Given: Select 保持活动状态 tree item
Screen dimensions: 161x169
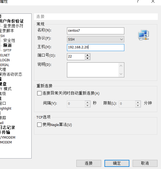Looking at the screenshot, I should tap(11, 74).
